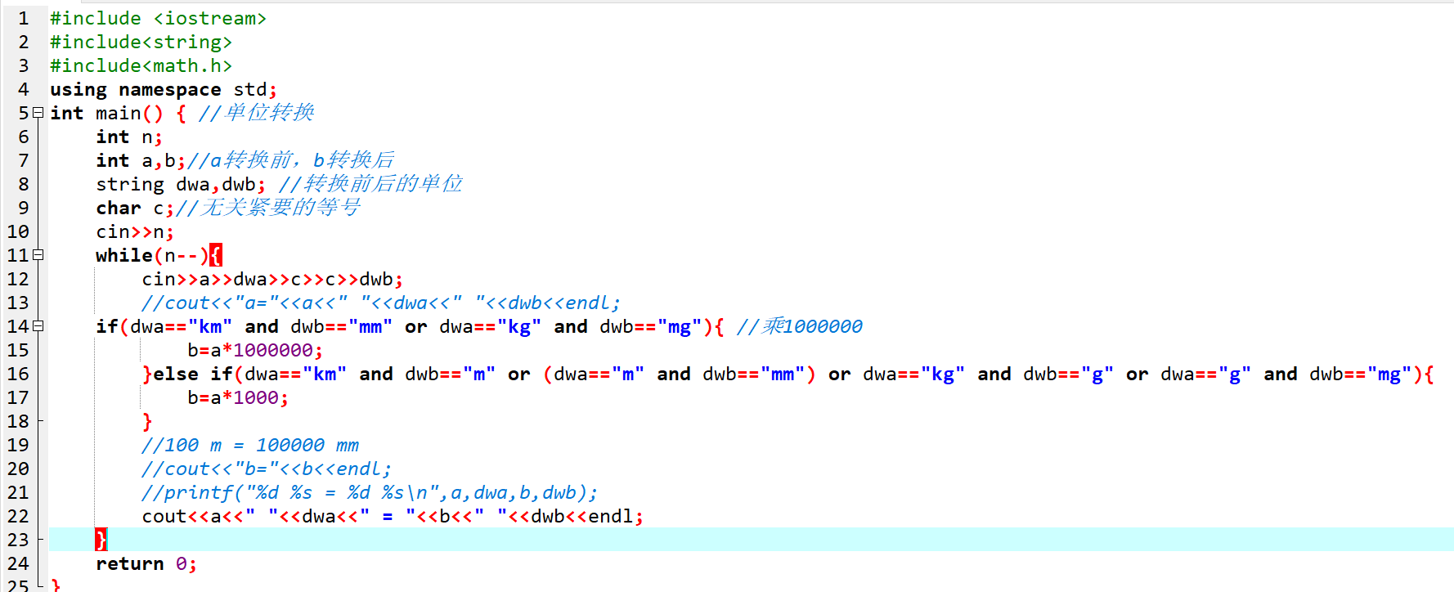1454x592 pixels.
Task: Place cursor in 'string dwa,dwb;' declaration
Action: [x=180, y=184]
